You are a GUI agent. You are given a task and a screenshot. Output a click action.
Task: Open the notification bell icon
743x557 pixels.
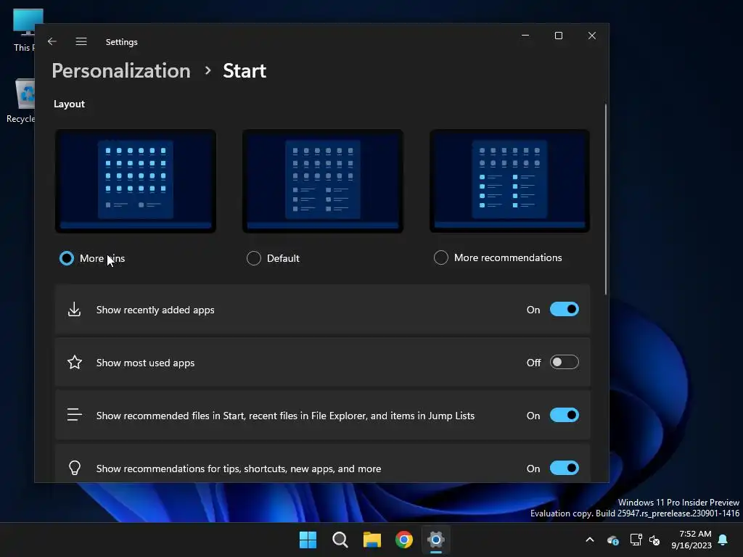(723, 540)
